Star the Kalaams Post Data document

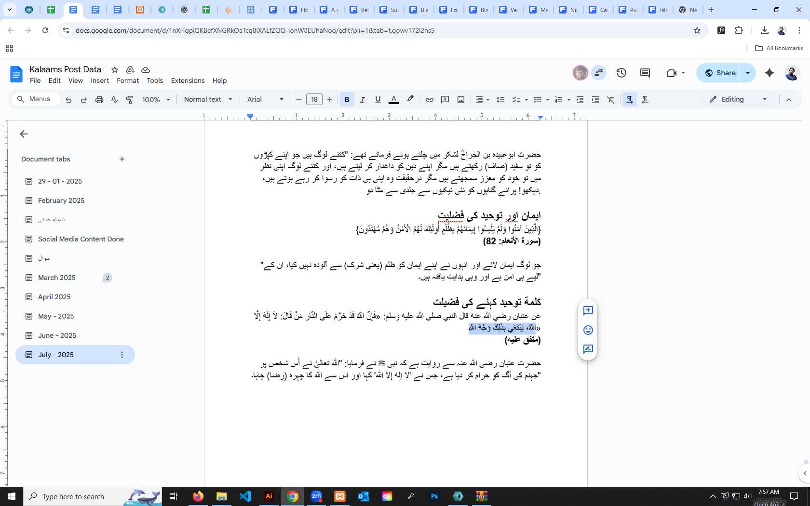(x=115, y=70)
